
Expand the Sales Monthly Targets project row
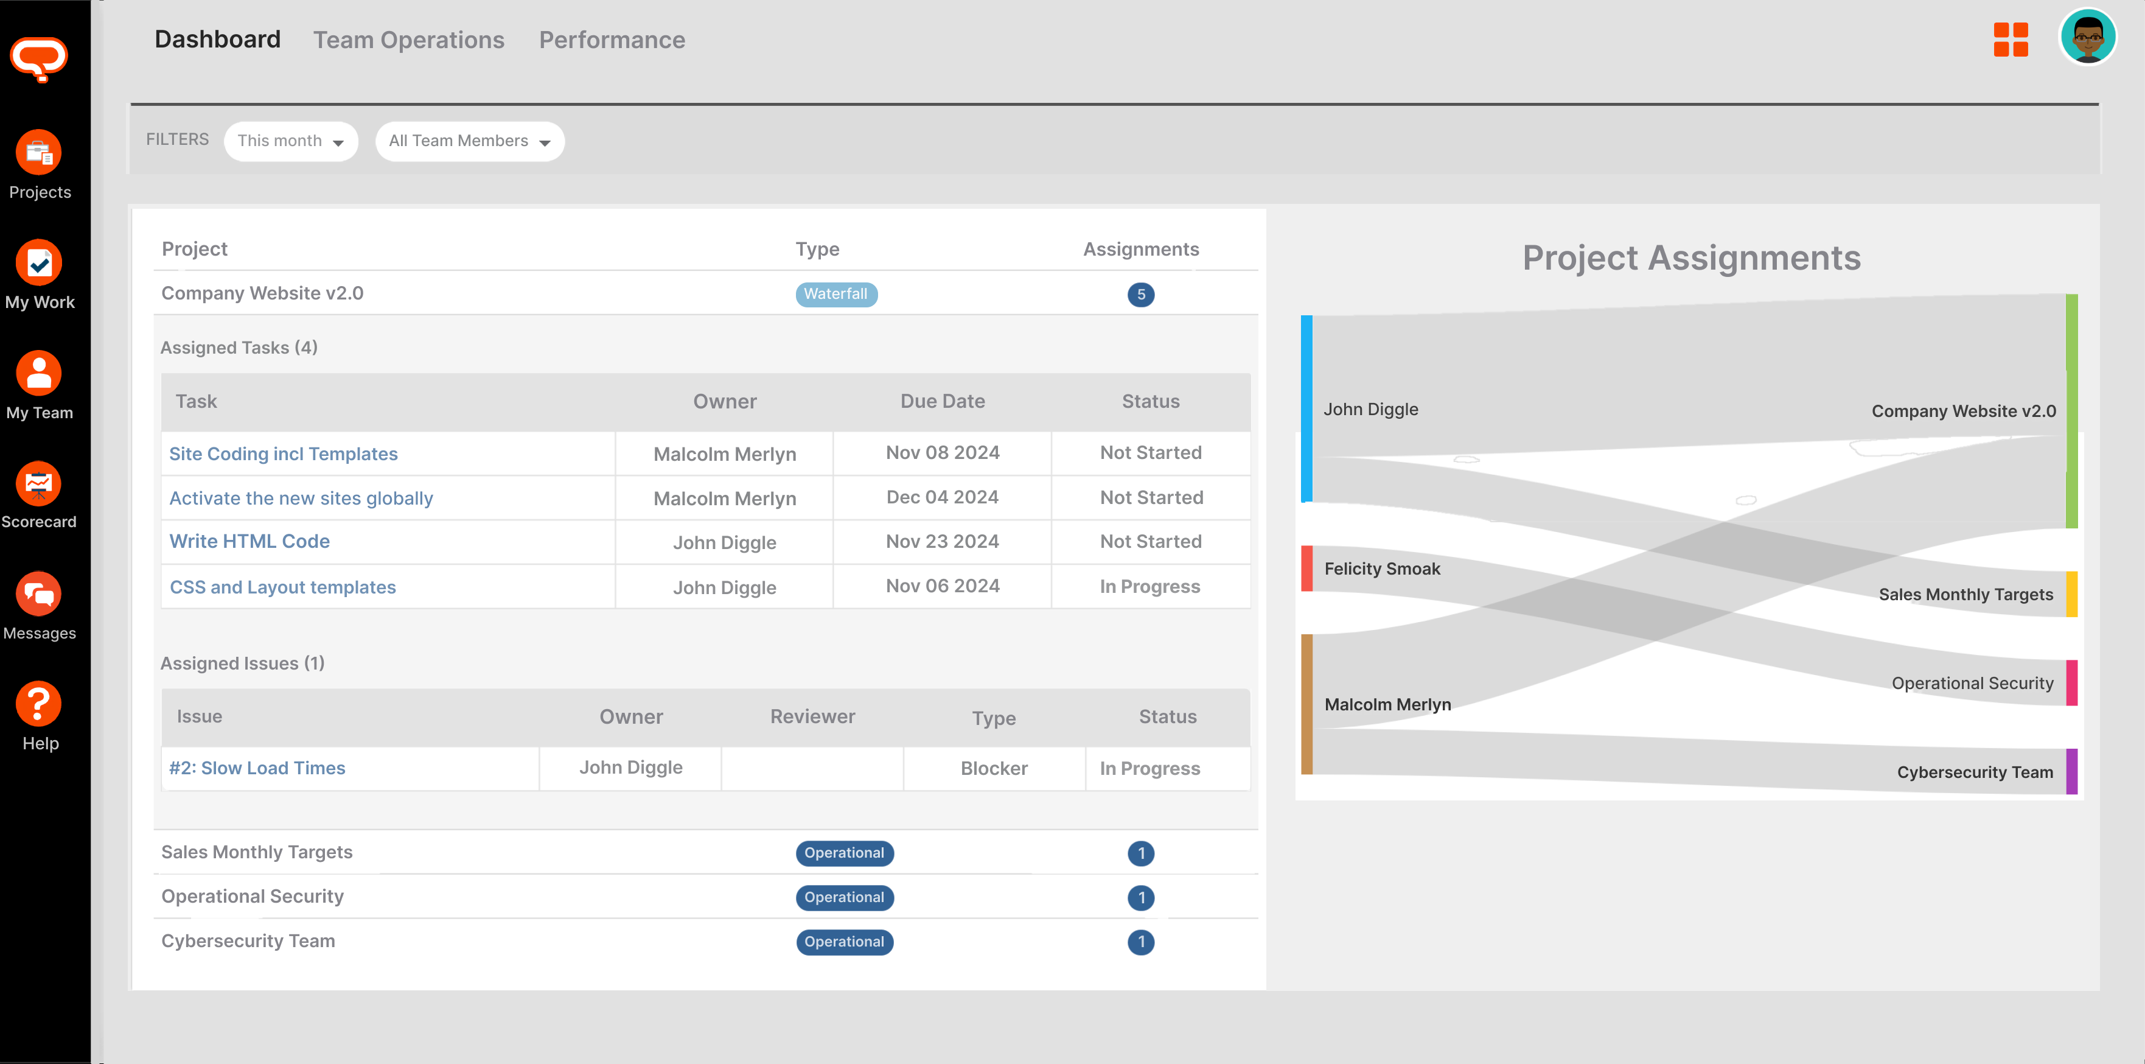click(x=256, y=852)
